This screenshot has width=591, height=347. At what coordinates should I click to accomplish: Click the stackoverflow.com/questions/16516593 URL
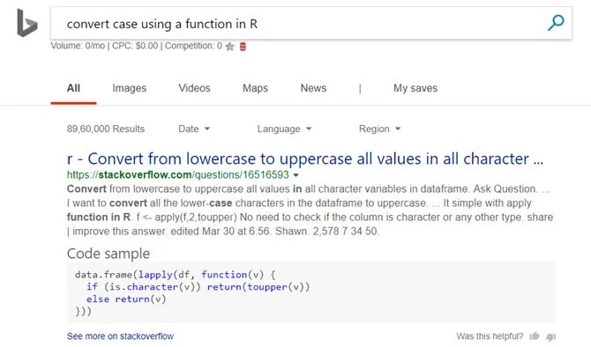(178, 174)
